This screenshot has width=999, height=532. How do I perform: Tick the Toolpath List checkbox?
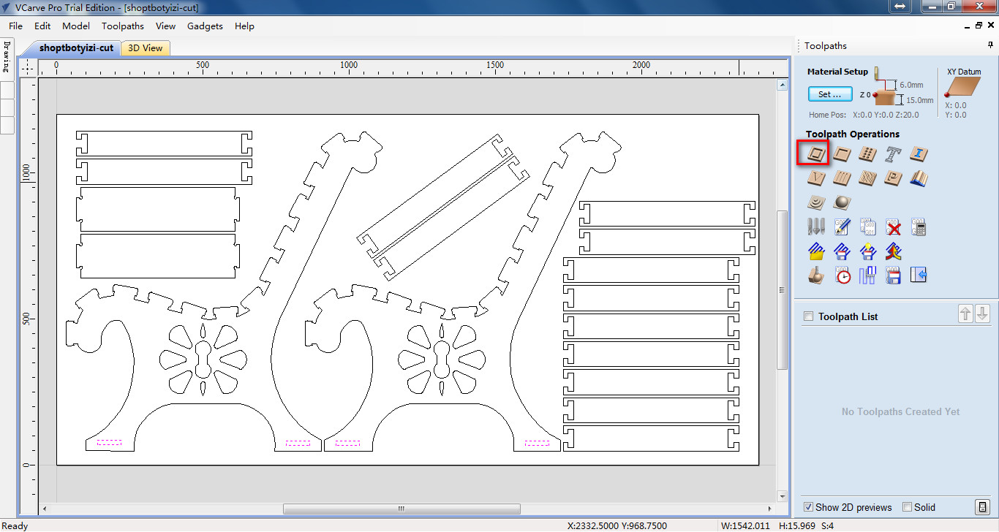(x=808, y=316)
